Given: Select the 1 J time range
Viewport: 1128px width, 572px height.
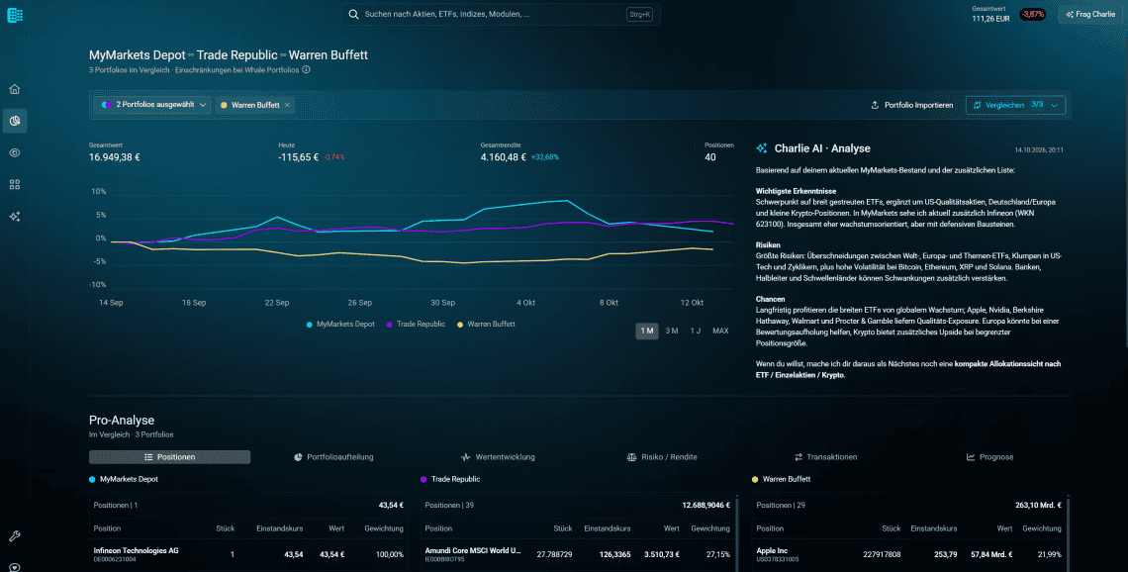Looking at the screenshot, I should 695,331.
